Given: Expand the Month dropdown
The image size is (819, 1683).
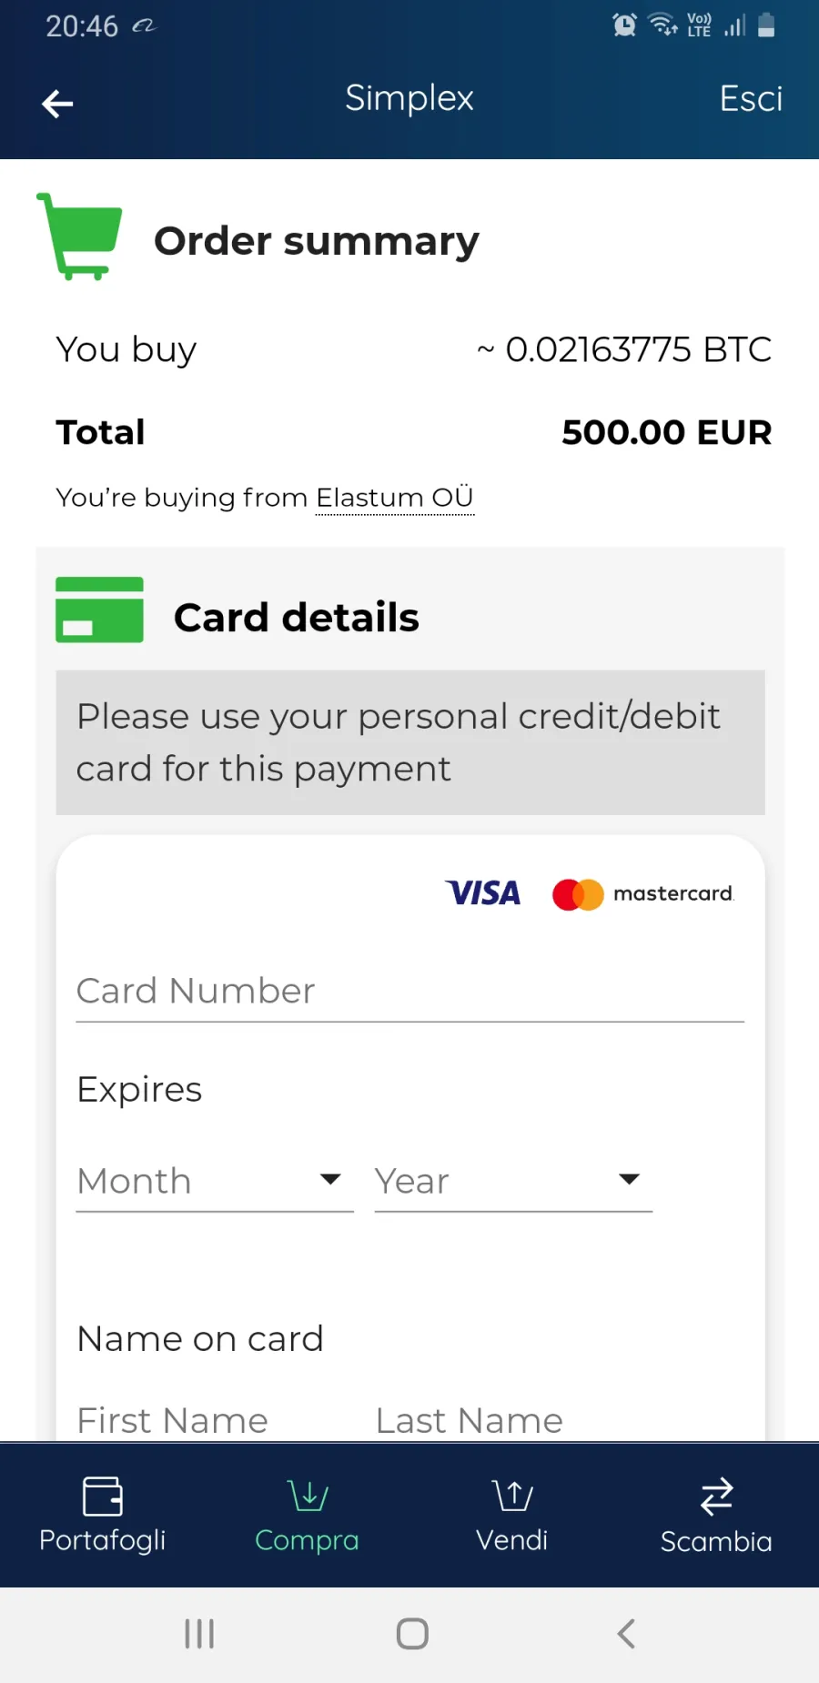Looking at the screenshot, I should point(215,1181).
